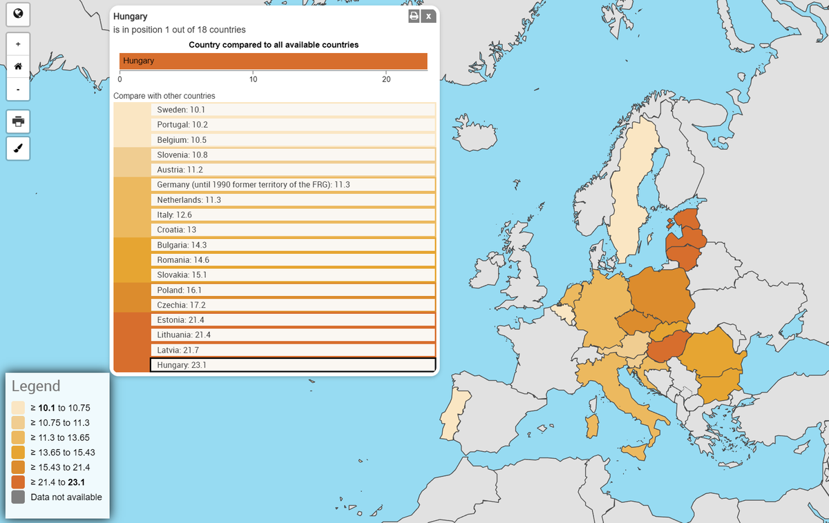The image size is (829, 523).
Task: Click legend swatch for 11.3 to 13.65
Action: [19, 437]
